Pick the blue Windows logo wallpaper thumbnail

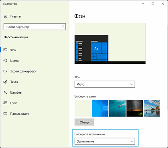100,108
